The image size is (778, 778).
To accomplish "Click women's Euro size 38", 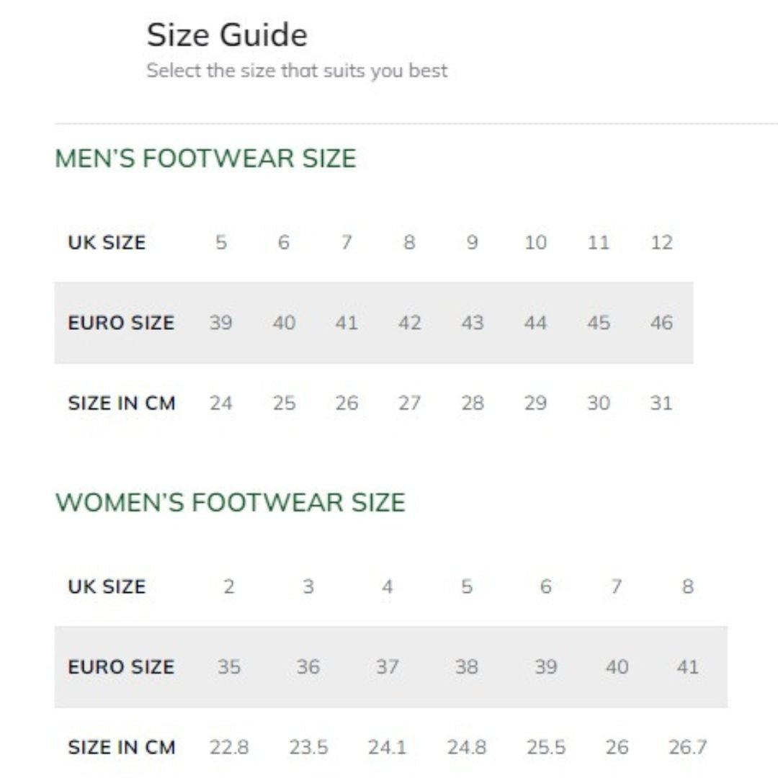I will pyautogui.click(x=466, y=667).
